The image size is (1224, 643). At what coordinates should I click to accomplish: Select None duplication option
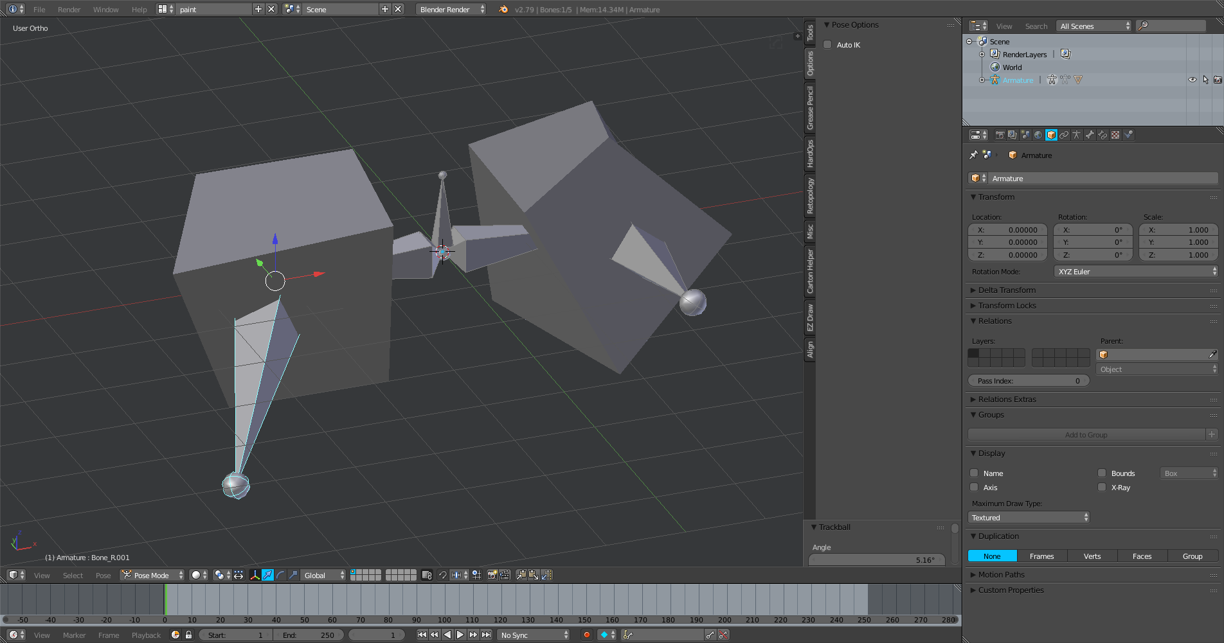(x=992, y=556)
